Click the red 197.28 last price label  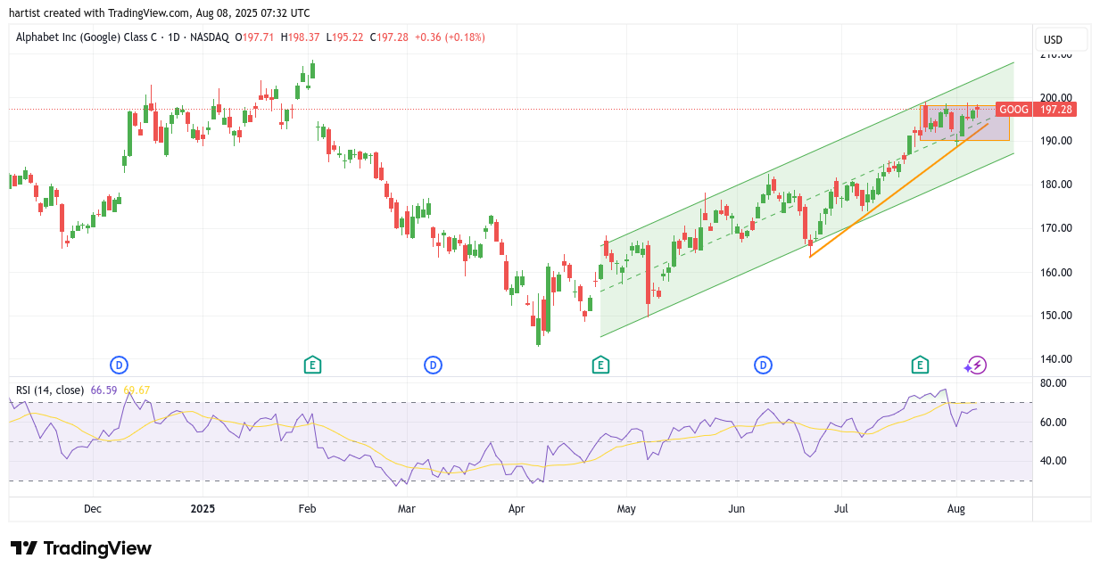click(1055, 110)
